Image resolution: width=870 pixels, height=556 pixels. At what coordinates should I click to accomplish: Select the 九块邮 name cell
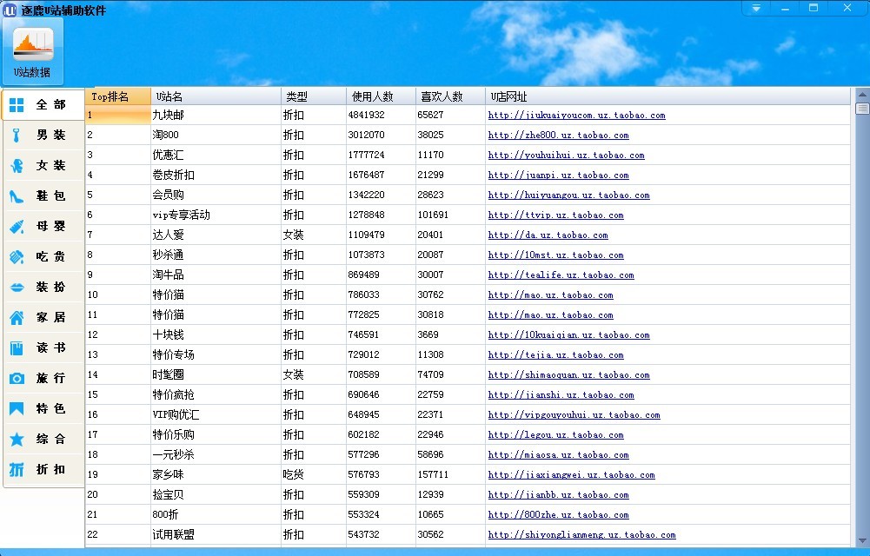(216, 116)
